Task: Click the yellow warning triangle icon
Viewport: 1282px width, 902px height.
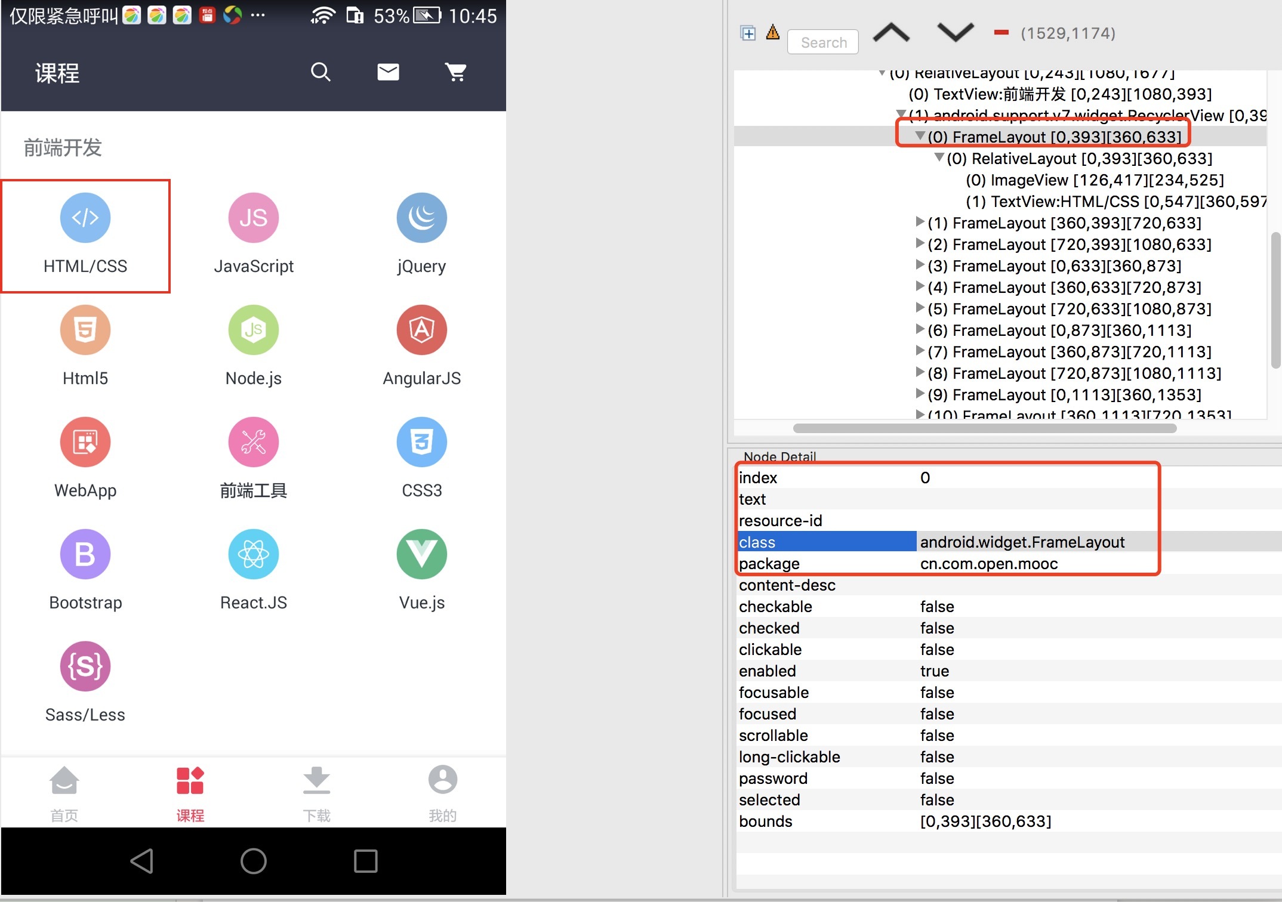Action: pyautogui.click(x=773, y=32)
